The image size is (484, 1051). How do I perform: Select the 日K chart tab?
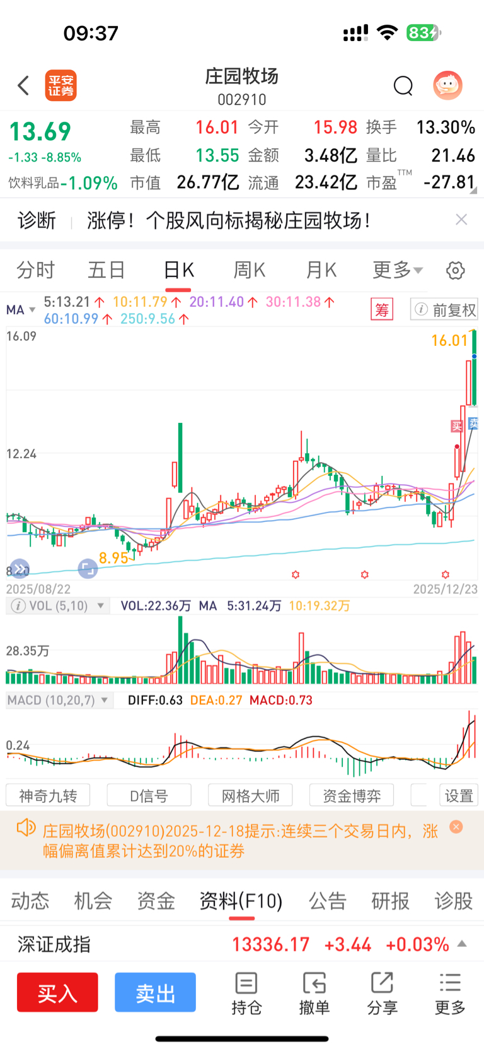tap(178, 270)
